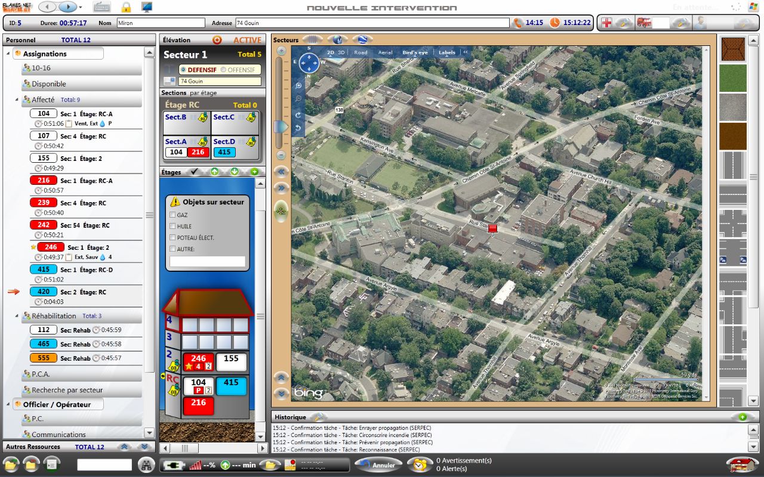Click the Annuler button
The width and height of the screenshot is (764, 477).
pos(378,465)
